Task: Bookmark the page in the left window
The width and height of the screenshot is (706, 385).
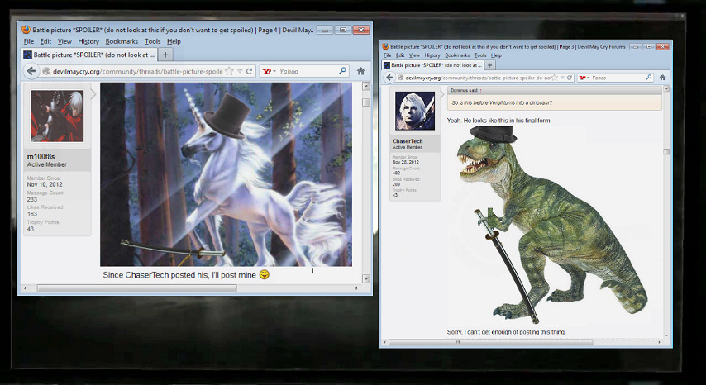Action: point(229,71)
